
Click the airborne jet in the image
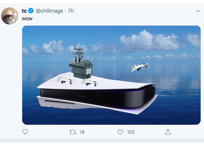point(139,67)
